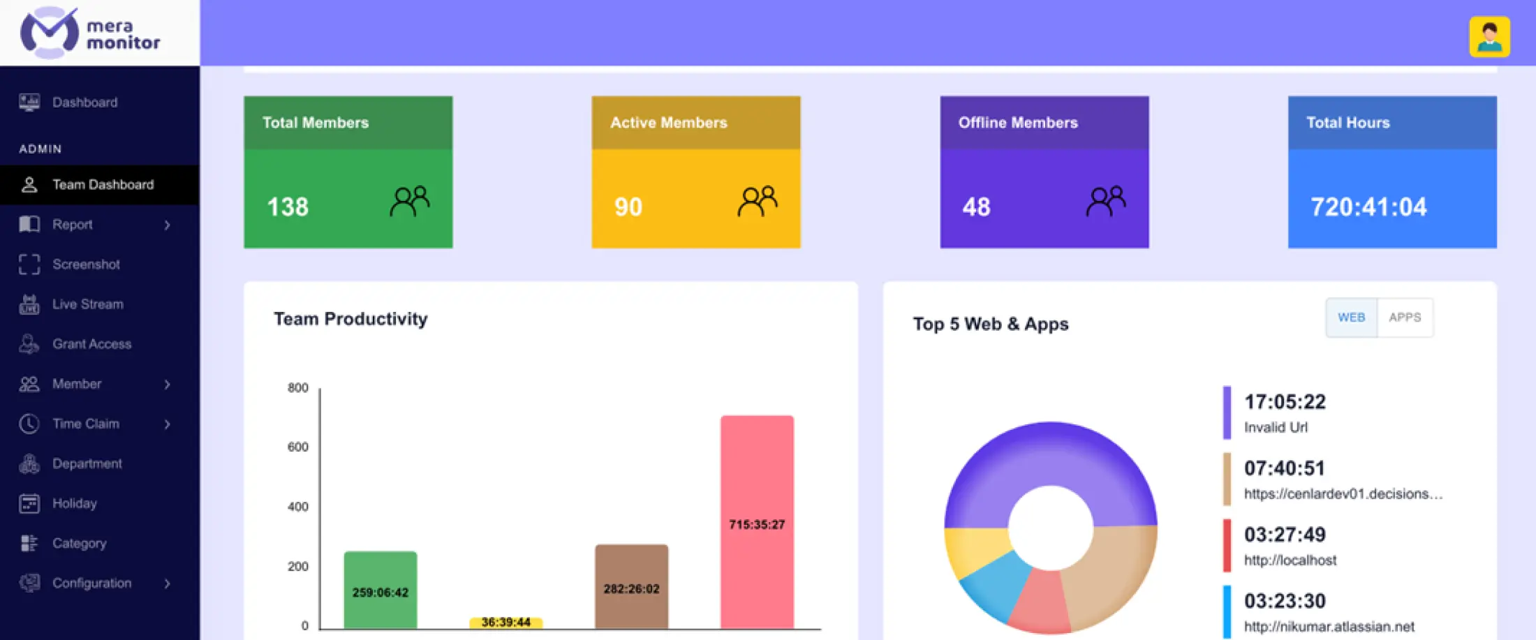Switch Top 5 view to APPS
The height and width of the screenshot is (640, 1536).
coord(1405,318)
